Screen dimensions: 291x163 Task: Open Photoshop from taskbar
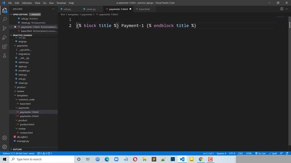[x=173, y=159]
